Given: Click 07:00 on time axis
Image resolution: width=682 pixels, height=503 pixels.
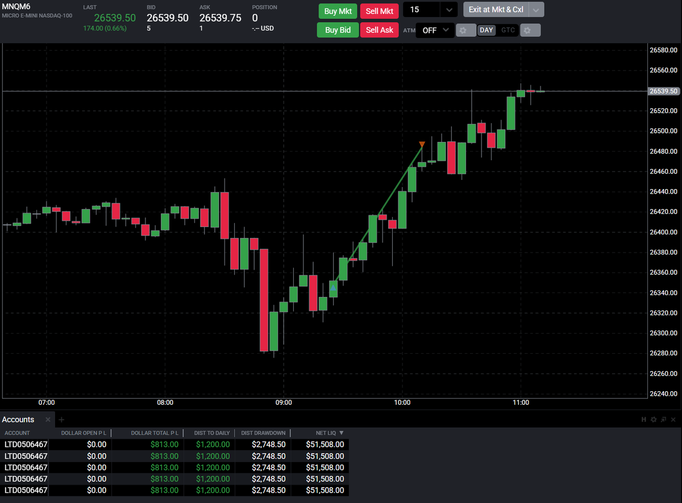Looking at the screenshot, I should [x=47, y=403].
